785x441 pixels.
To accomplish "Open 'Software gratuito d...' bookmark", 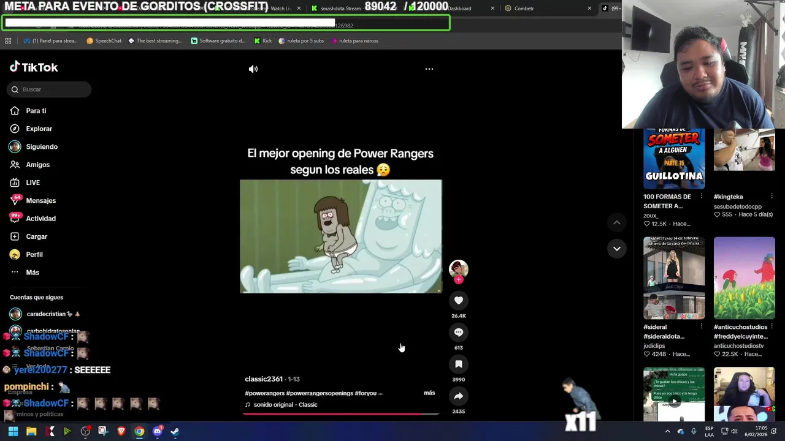I will pos(218,41).
